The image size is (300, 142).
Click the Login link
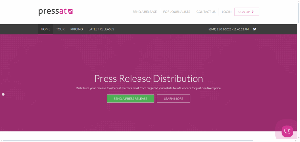click(x=227, y=12)
